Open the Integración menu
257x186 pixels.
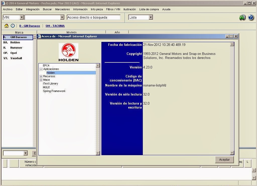pos(33,9)
